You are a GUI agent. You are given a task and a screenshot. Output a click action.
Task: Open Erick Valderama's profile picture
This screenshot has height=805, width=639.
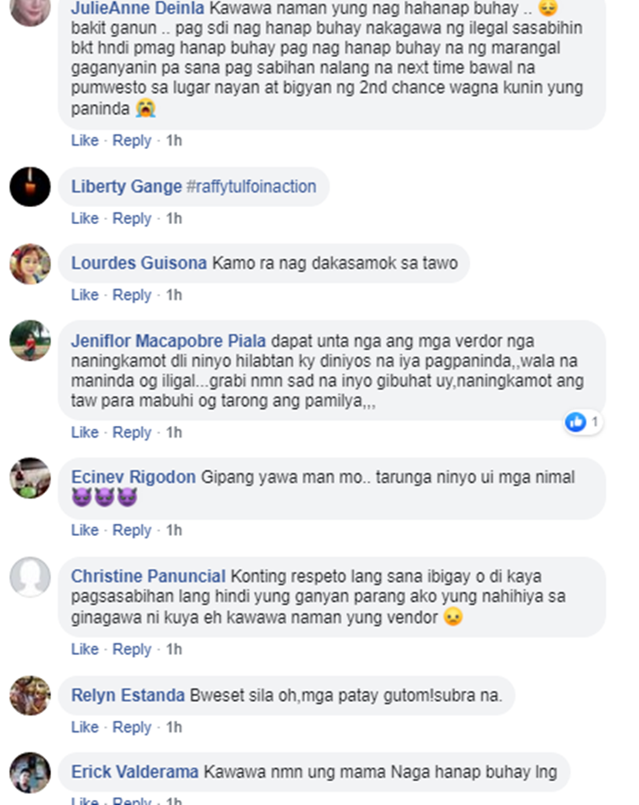coord(30,773)
